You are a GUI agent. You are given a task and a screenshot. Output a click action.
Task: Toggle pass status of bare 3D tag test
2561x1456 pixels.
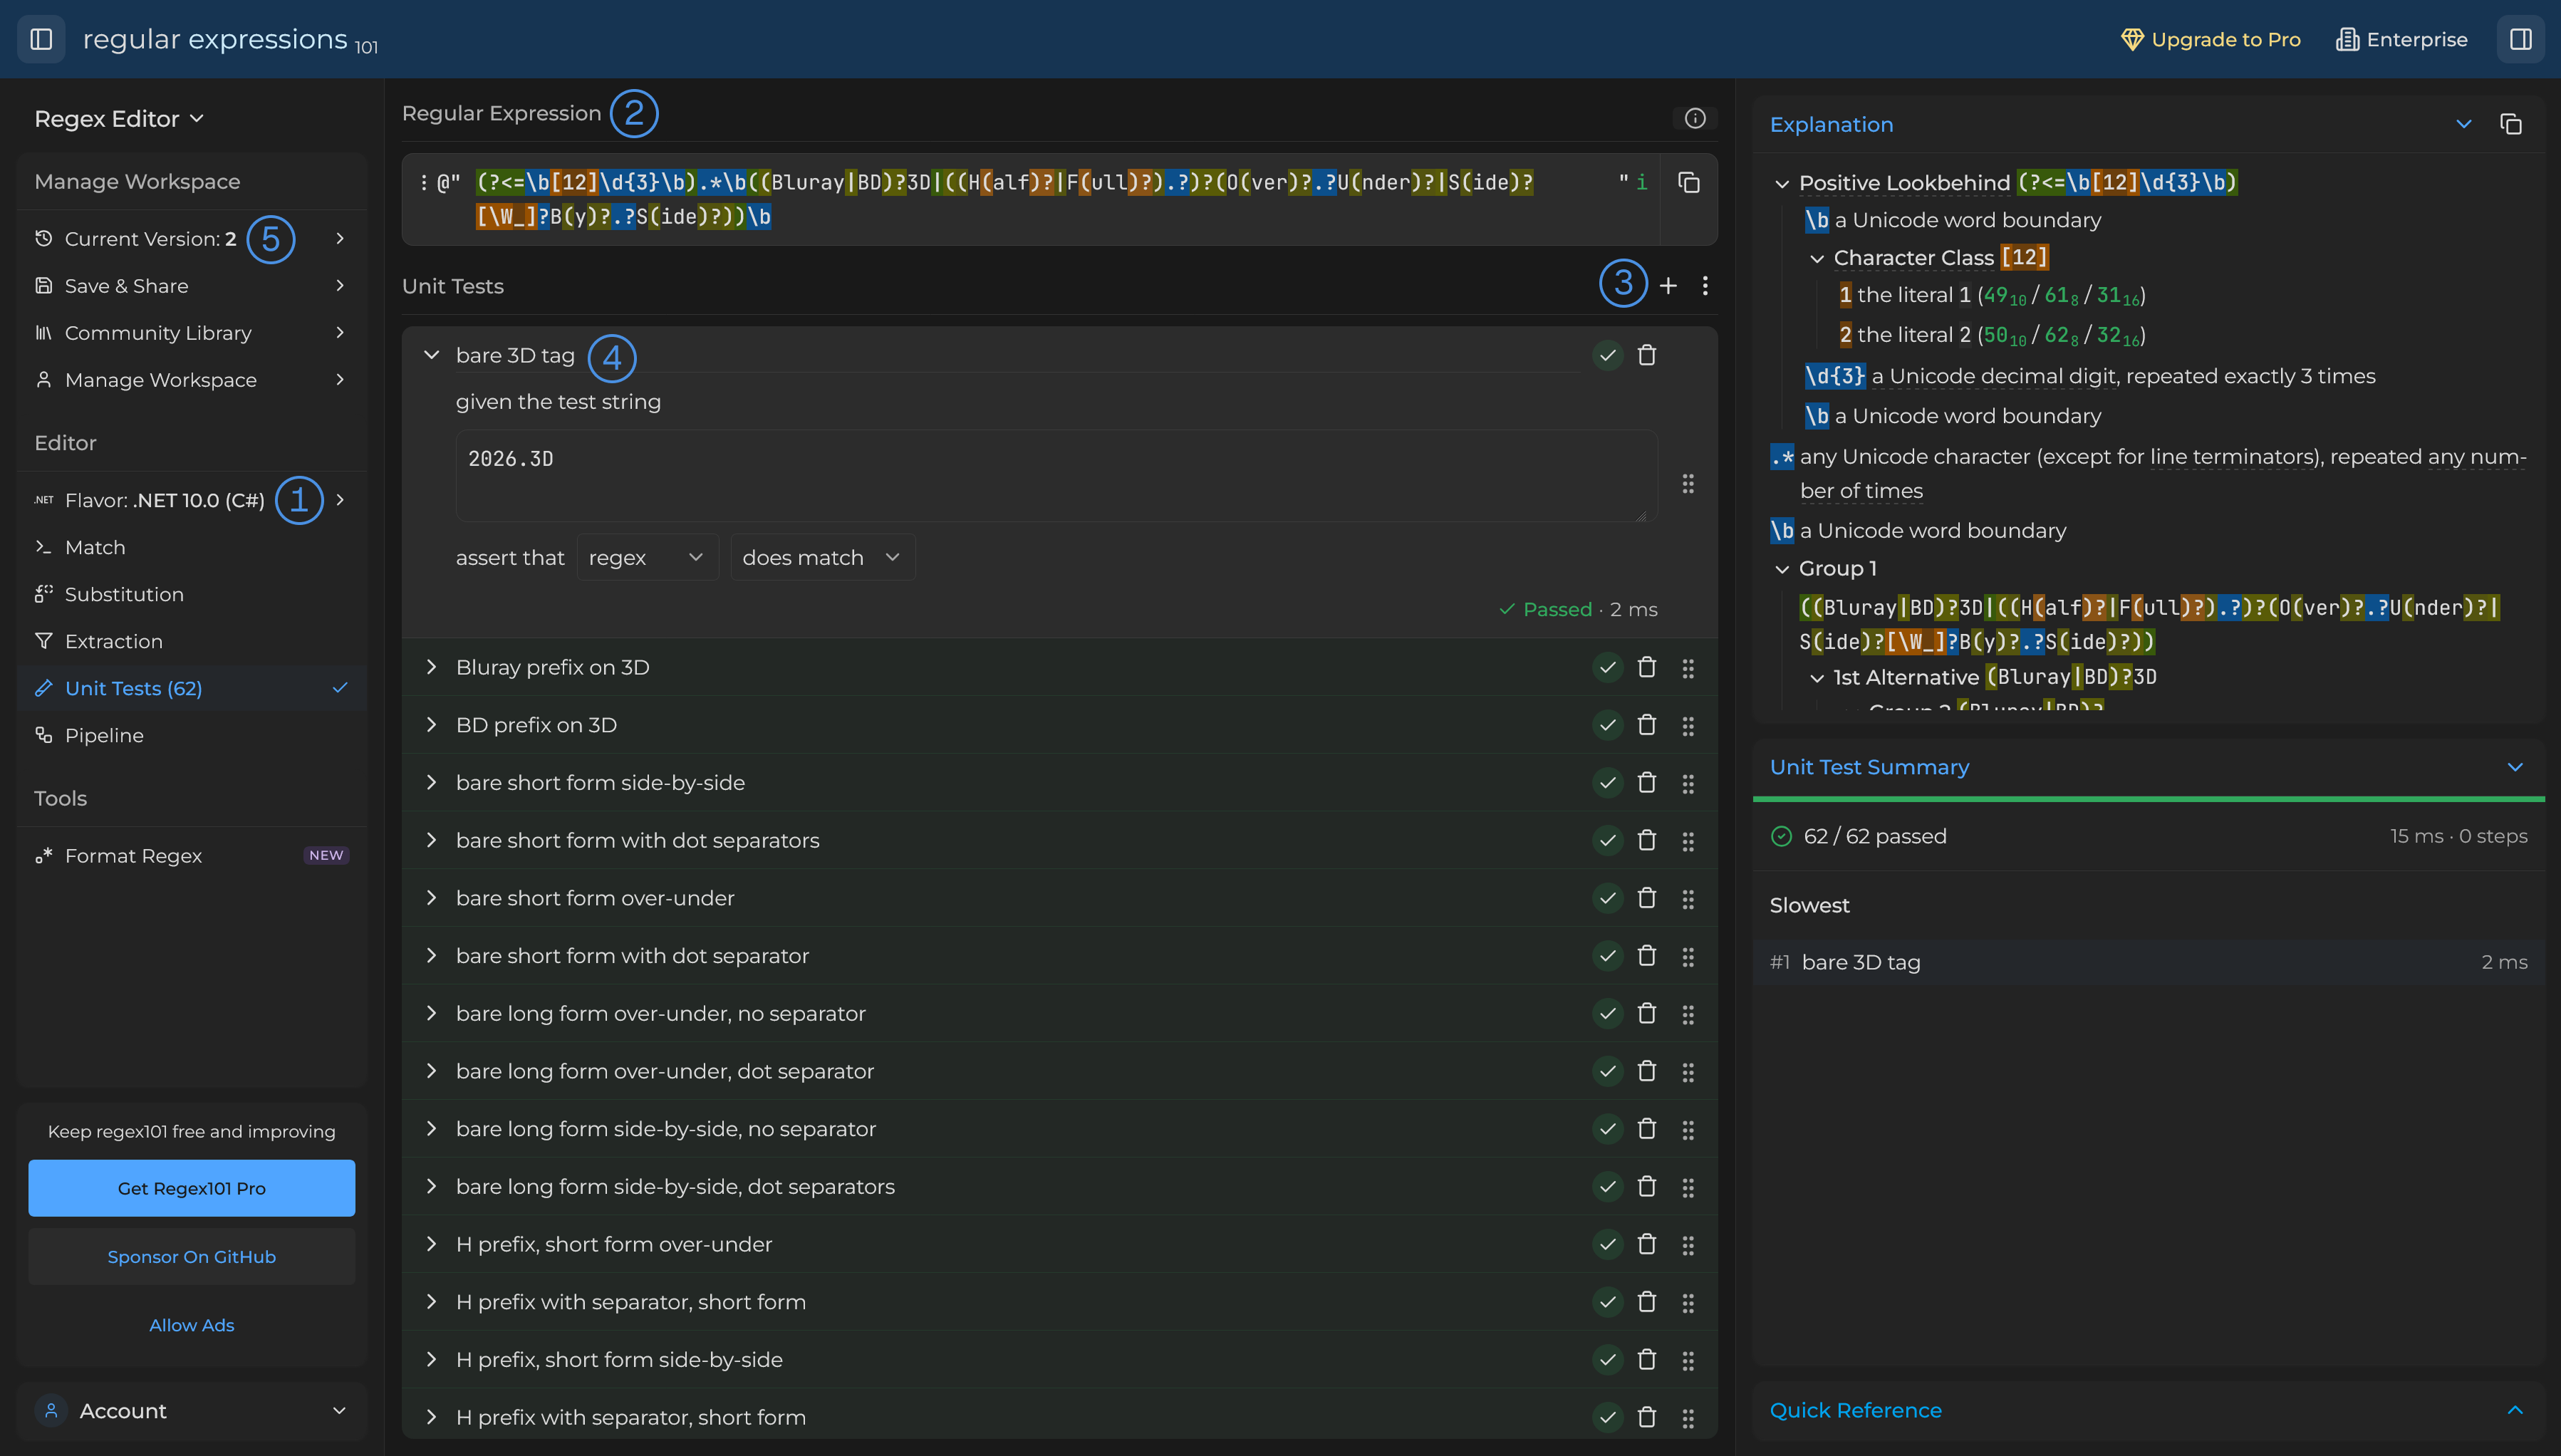[1607, 355]
